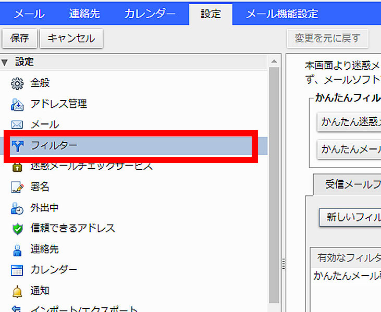Click the メール envelope icon

17,125
